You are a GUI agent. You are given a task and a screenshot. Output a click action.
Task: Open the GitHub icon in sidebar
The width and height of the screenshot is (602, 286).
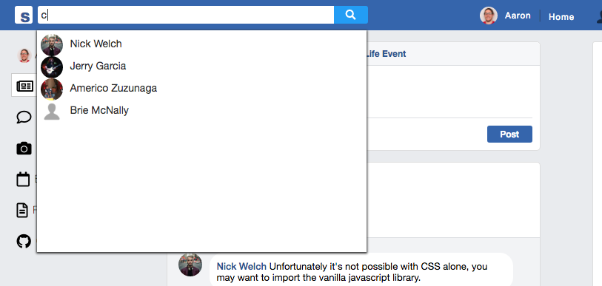click(24, 242)
